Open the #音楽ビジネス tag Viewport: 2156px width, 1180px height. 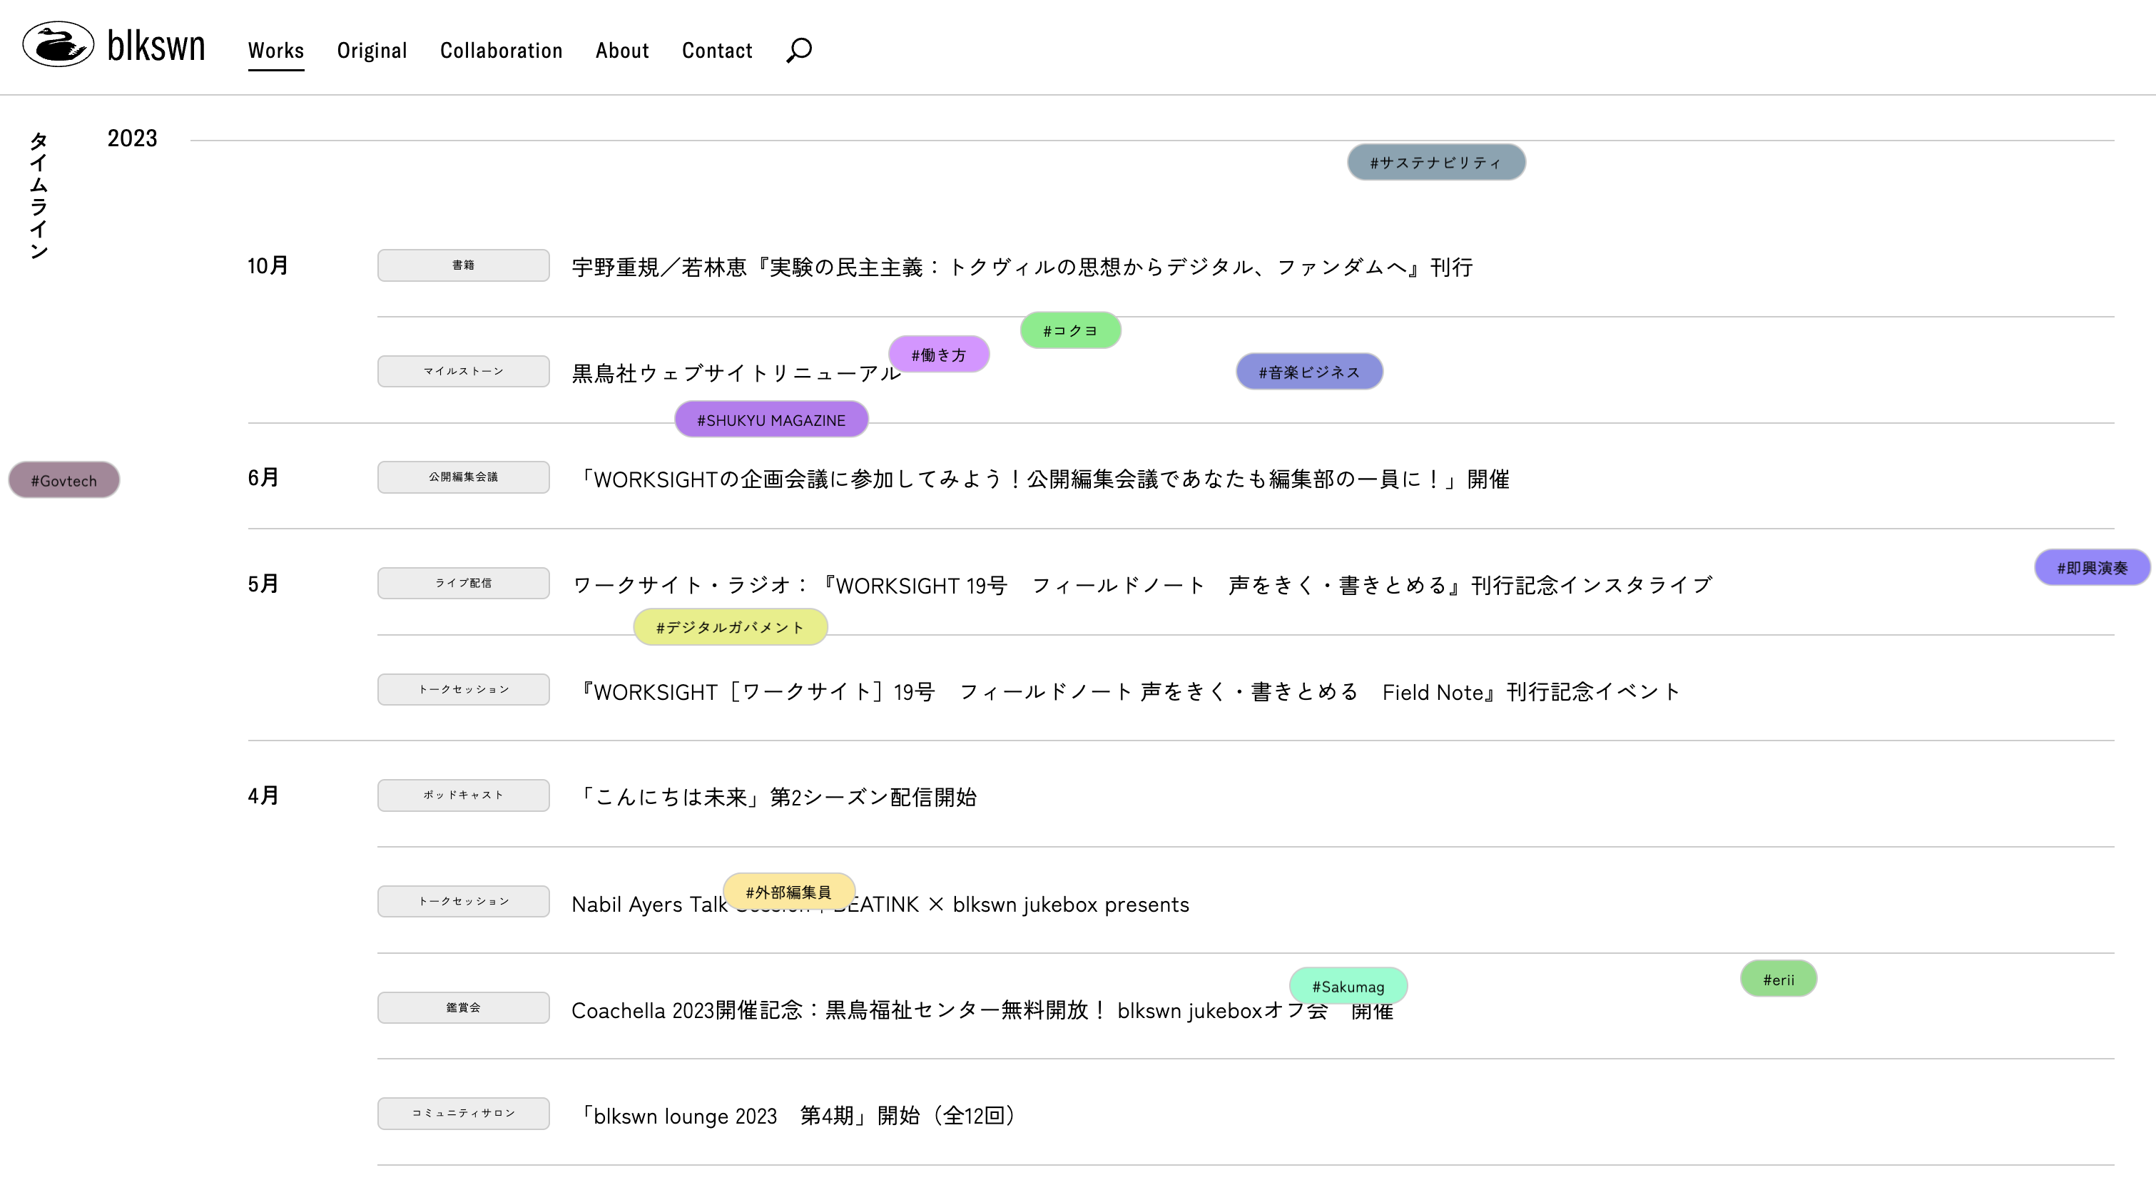click(1309, 372)
